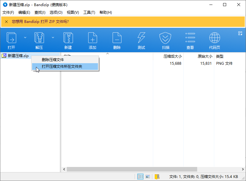246x181 pixels.
Task: Click the compressed size value 15,688
Action: (x=175, y=63)
